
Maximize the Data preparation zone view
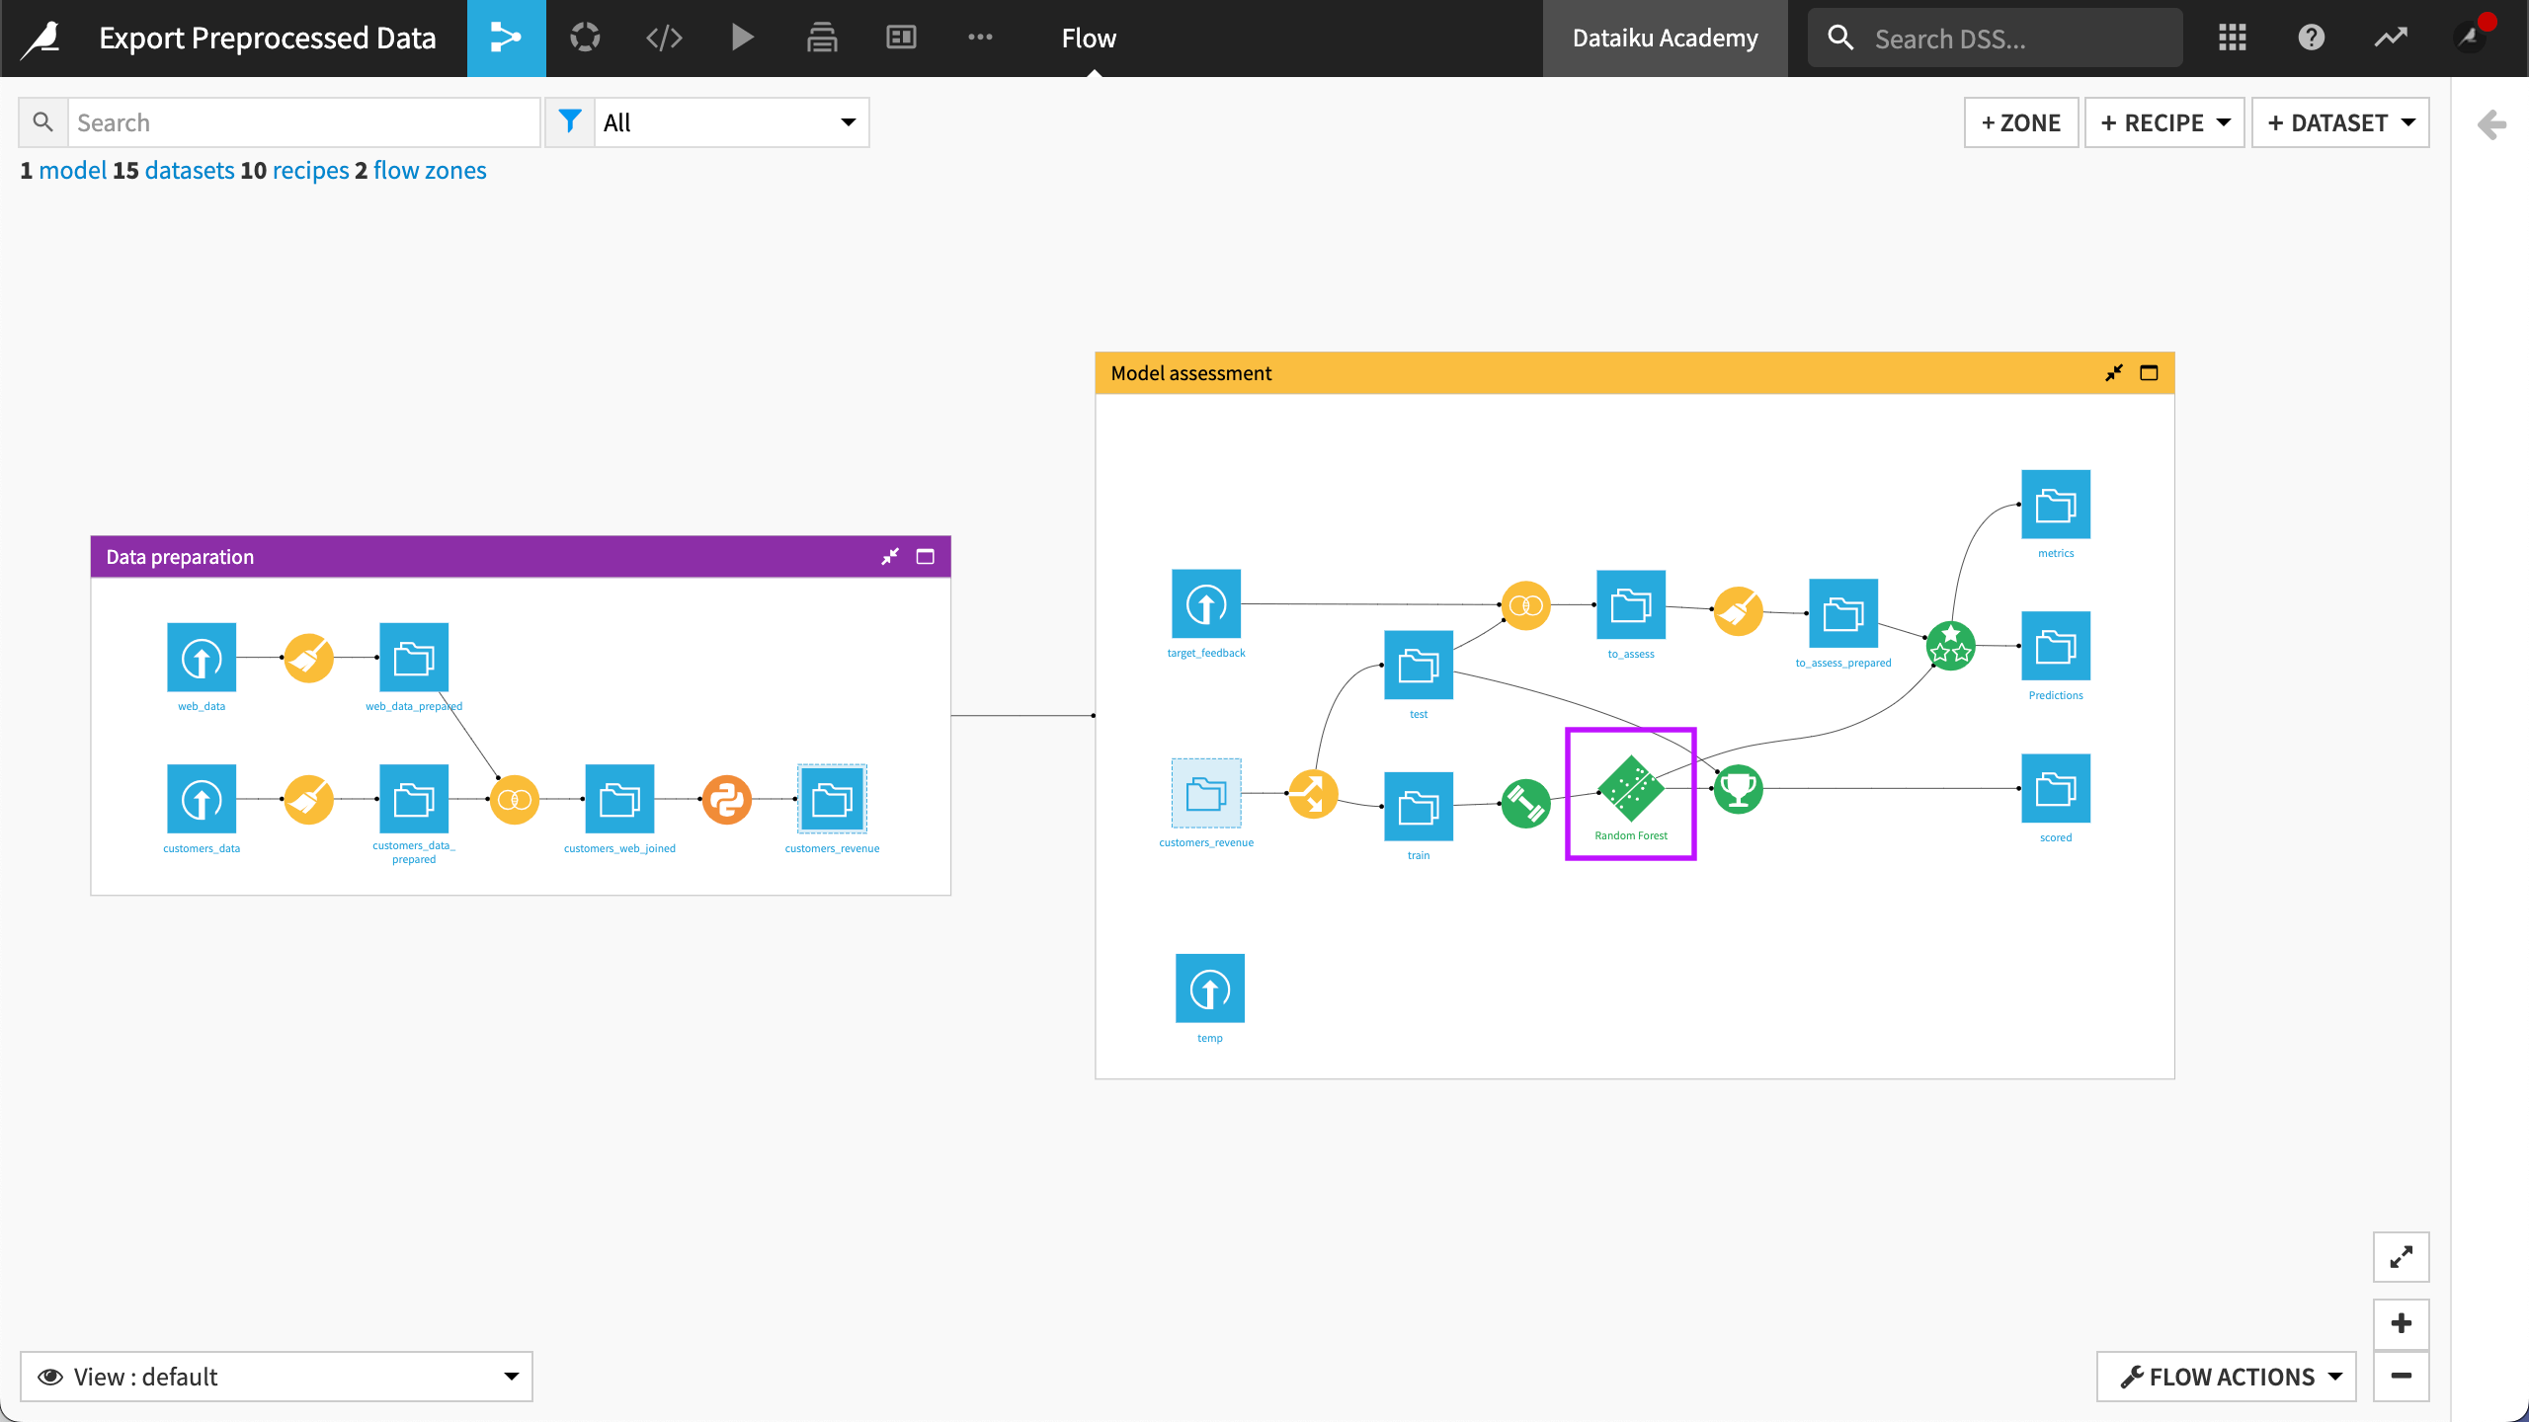925,556
